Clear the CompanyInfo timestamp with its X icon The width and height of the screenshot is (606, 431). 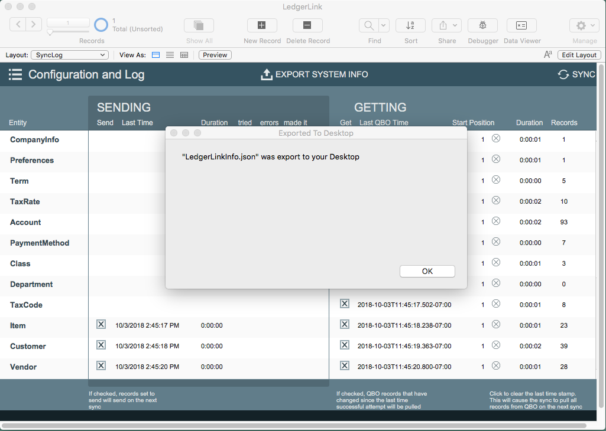pos(496,138)
